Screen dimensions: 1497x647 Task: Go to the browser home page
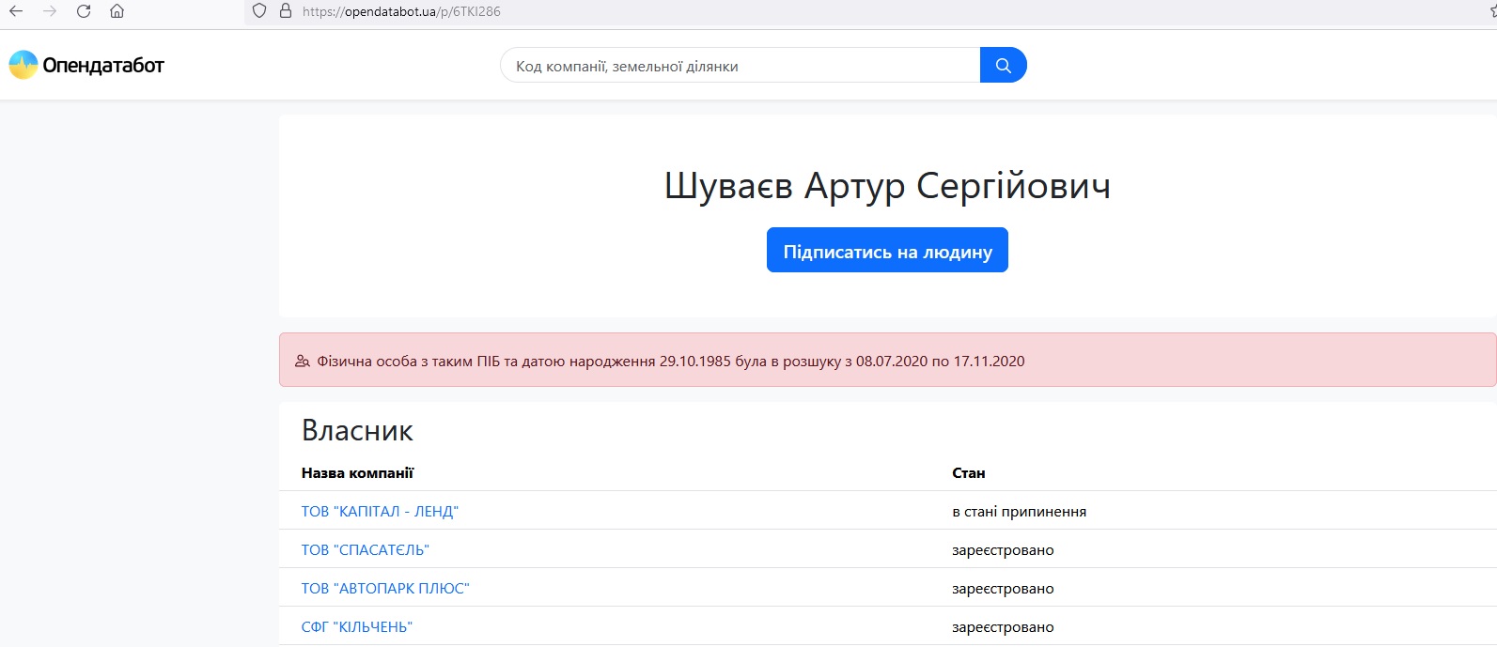click(x=117, y=11)
